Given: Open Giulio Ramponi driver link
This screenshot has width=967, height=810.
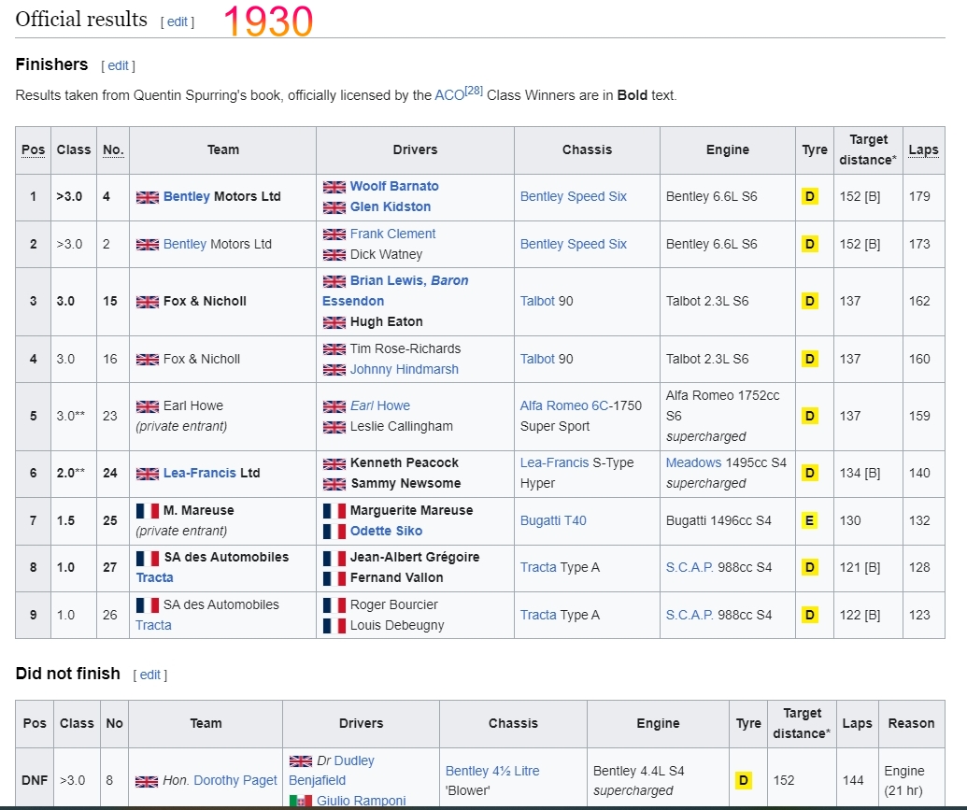Looking at the screenshot, I should pos(361,801).
